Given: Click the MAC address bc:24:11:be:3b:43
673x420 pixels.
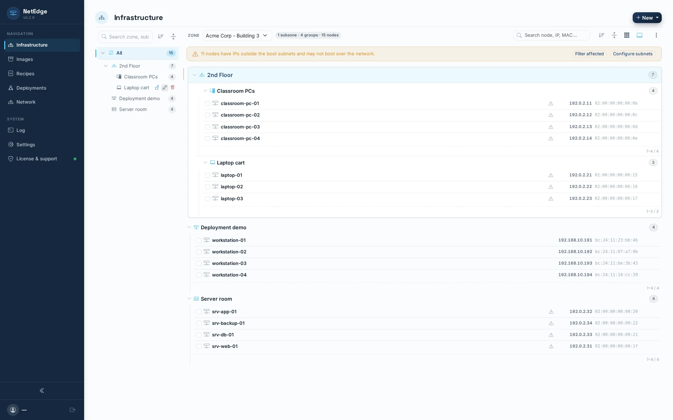Looking at the screenshot, I should pos(616,263).
